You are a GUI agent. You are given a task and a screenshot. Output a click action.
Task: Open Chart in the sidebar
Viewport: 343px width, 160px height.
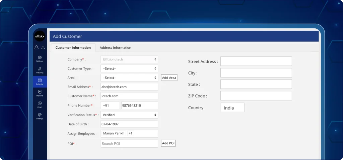tap(40, 104)
